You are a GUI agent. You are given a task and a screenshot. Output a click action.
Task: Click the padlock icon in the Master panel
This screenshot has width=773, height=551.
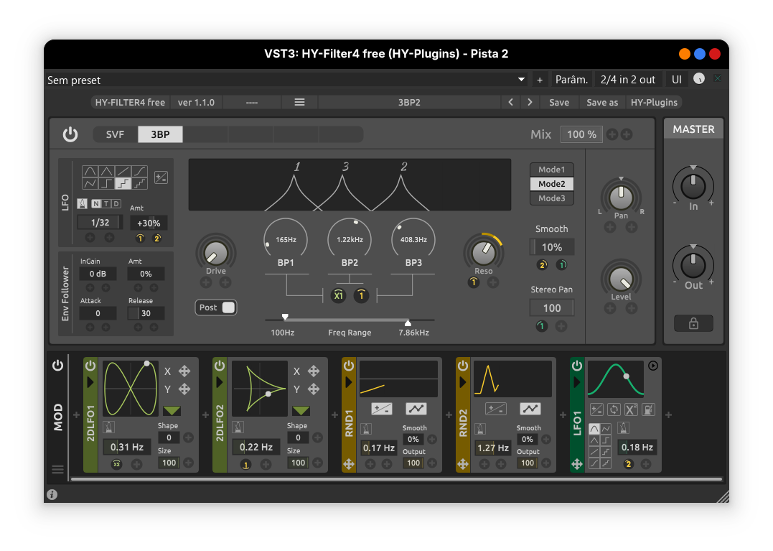pyautogui.click(x=693, y=323)
